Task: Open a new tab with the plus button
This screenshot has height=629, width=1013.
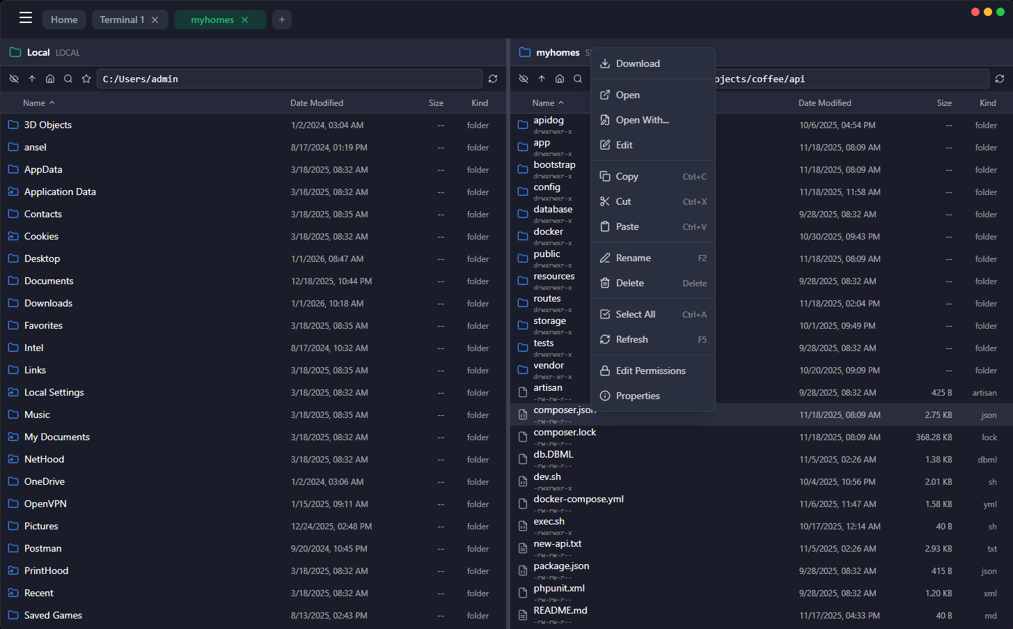Action: (x=281, y=20)
